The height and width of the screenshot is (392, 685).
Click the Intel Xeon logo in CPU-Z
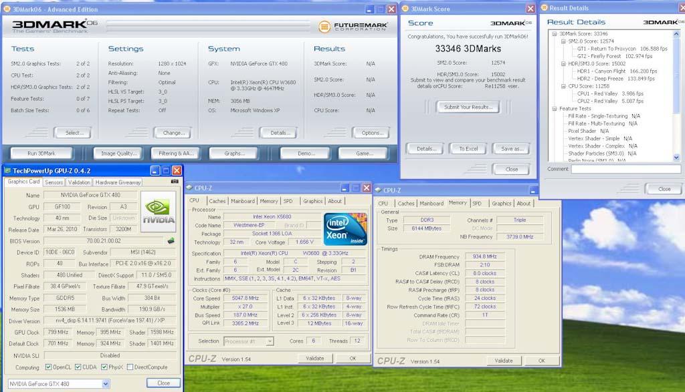(345, 229)
